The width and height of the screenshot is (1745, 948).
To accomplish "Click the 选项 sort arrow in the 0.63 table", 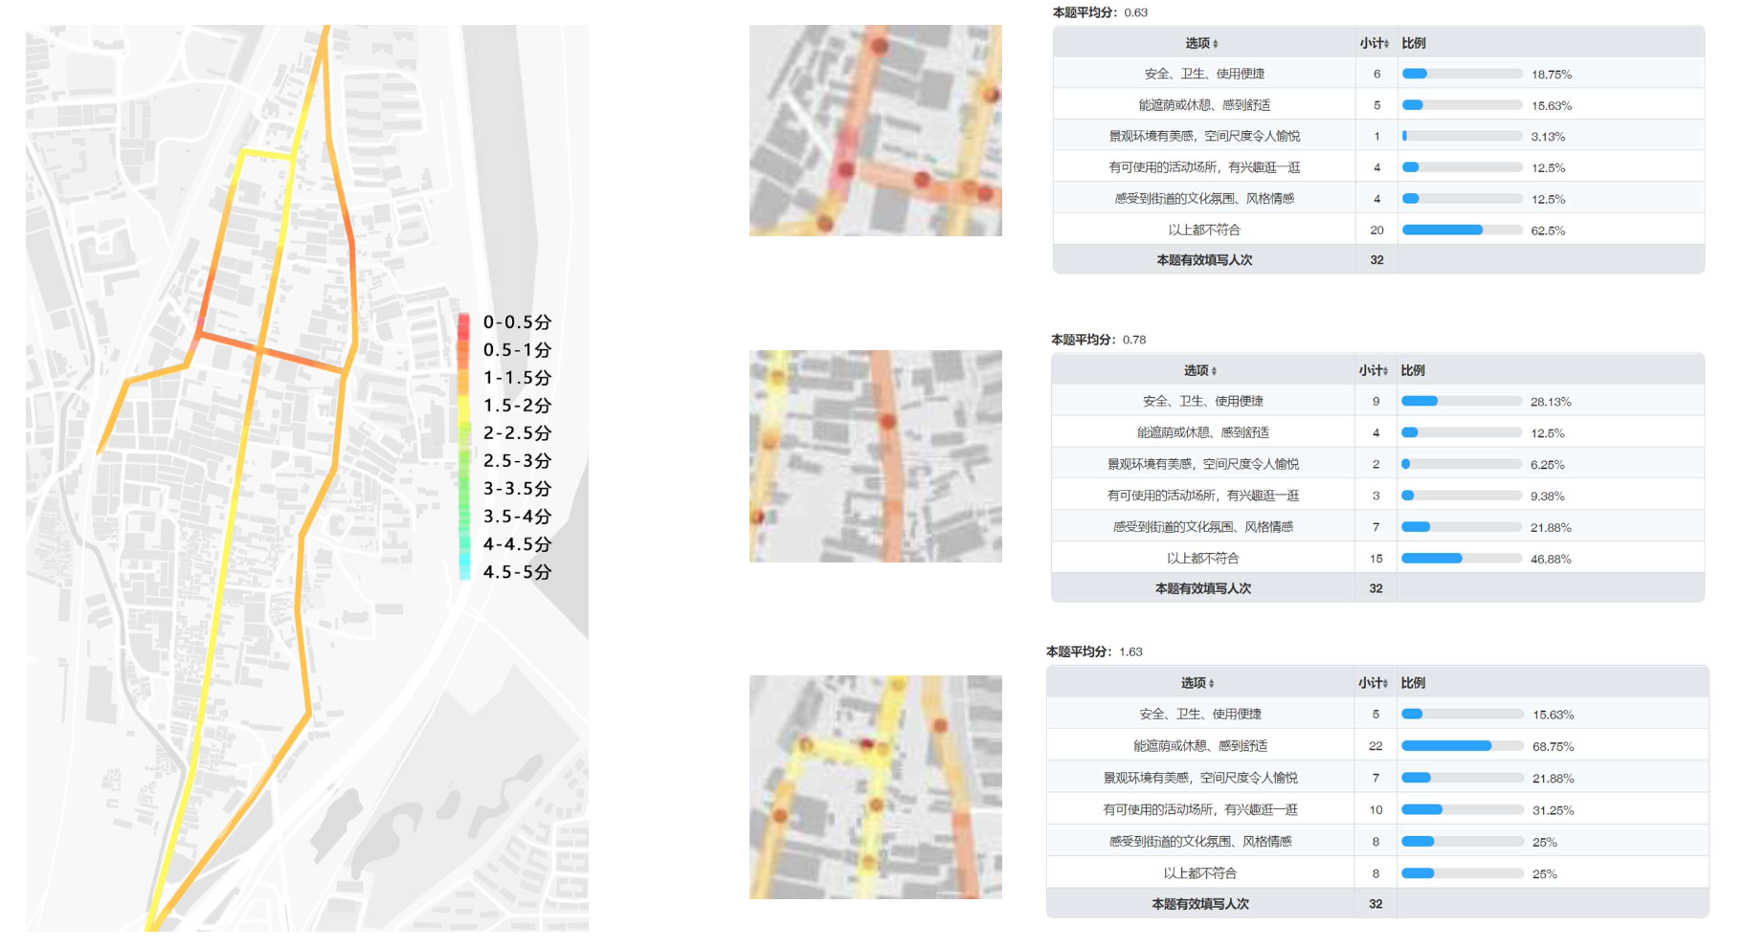I will click(1216, 44).
